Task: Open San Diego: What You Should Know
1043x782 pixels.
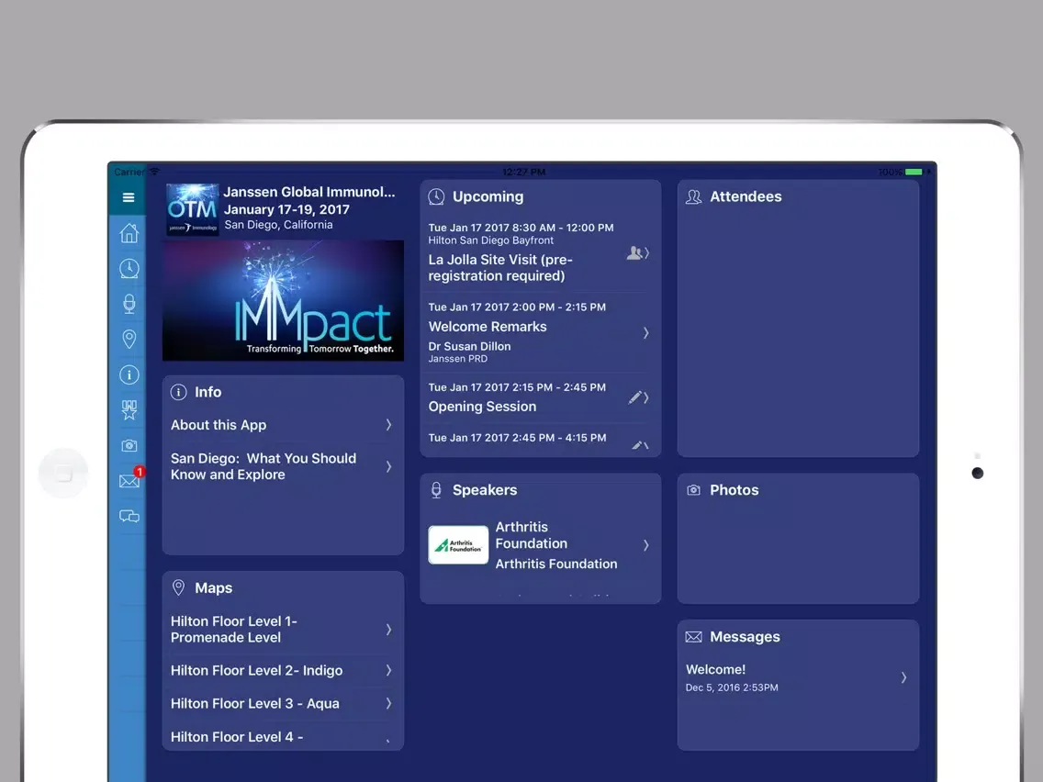Action: pos(284,467)
